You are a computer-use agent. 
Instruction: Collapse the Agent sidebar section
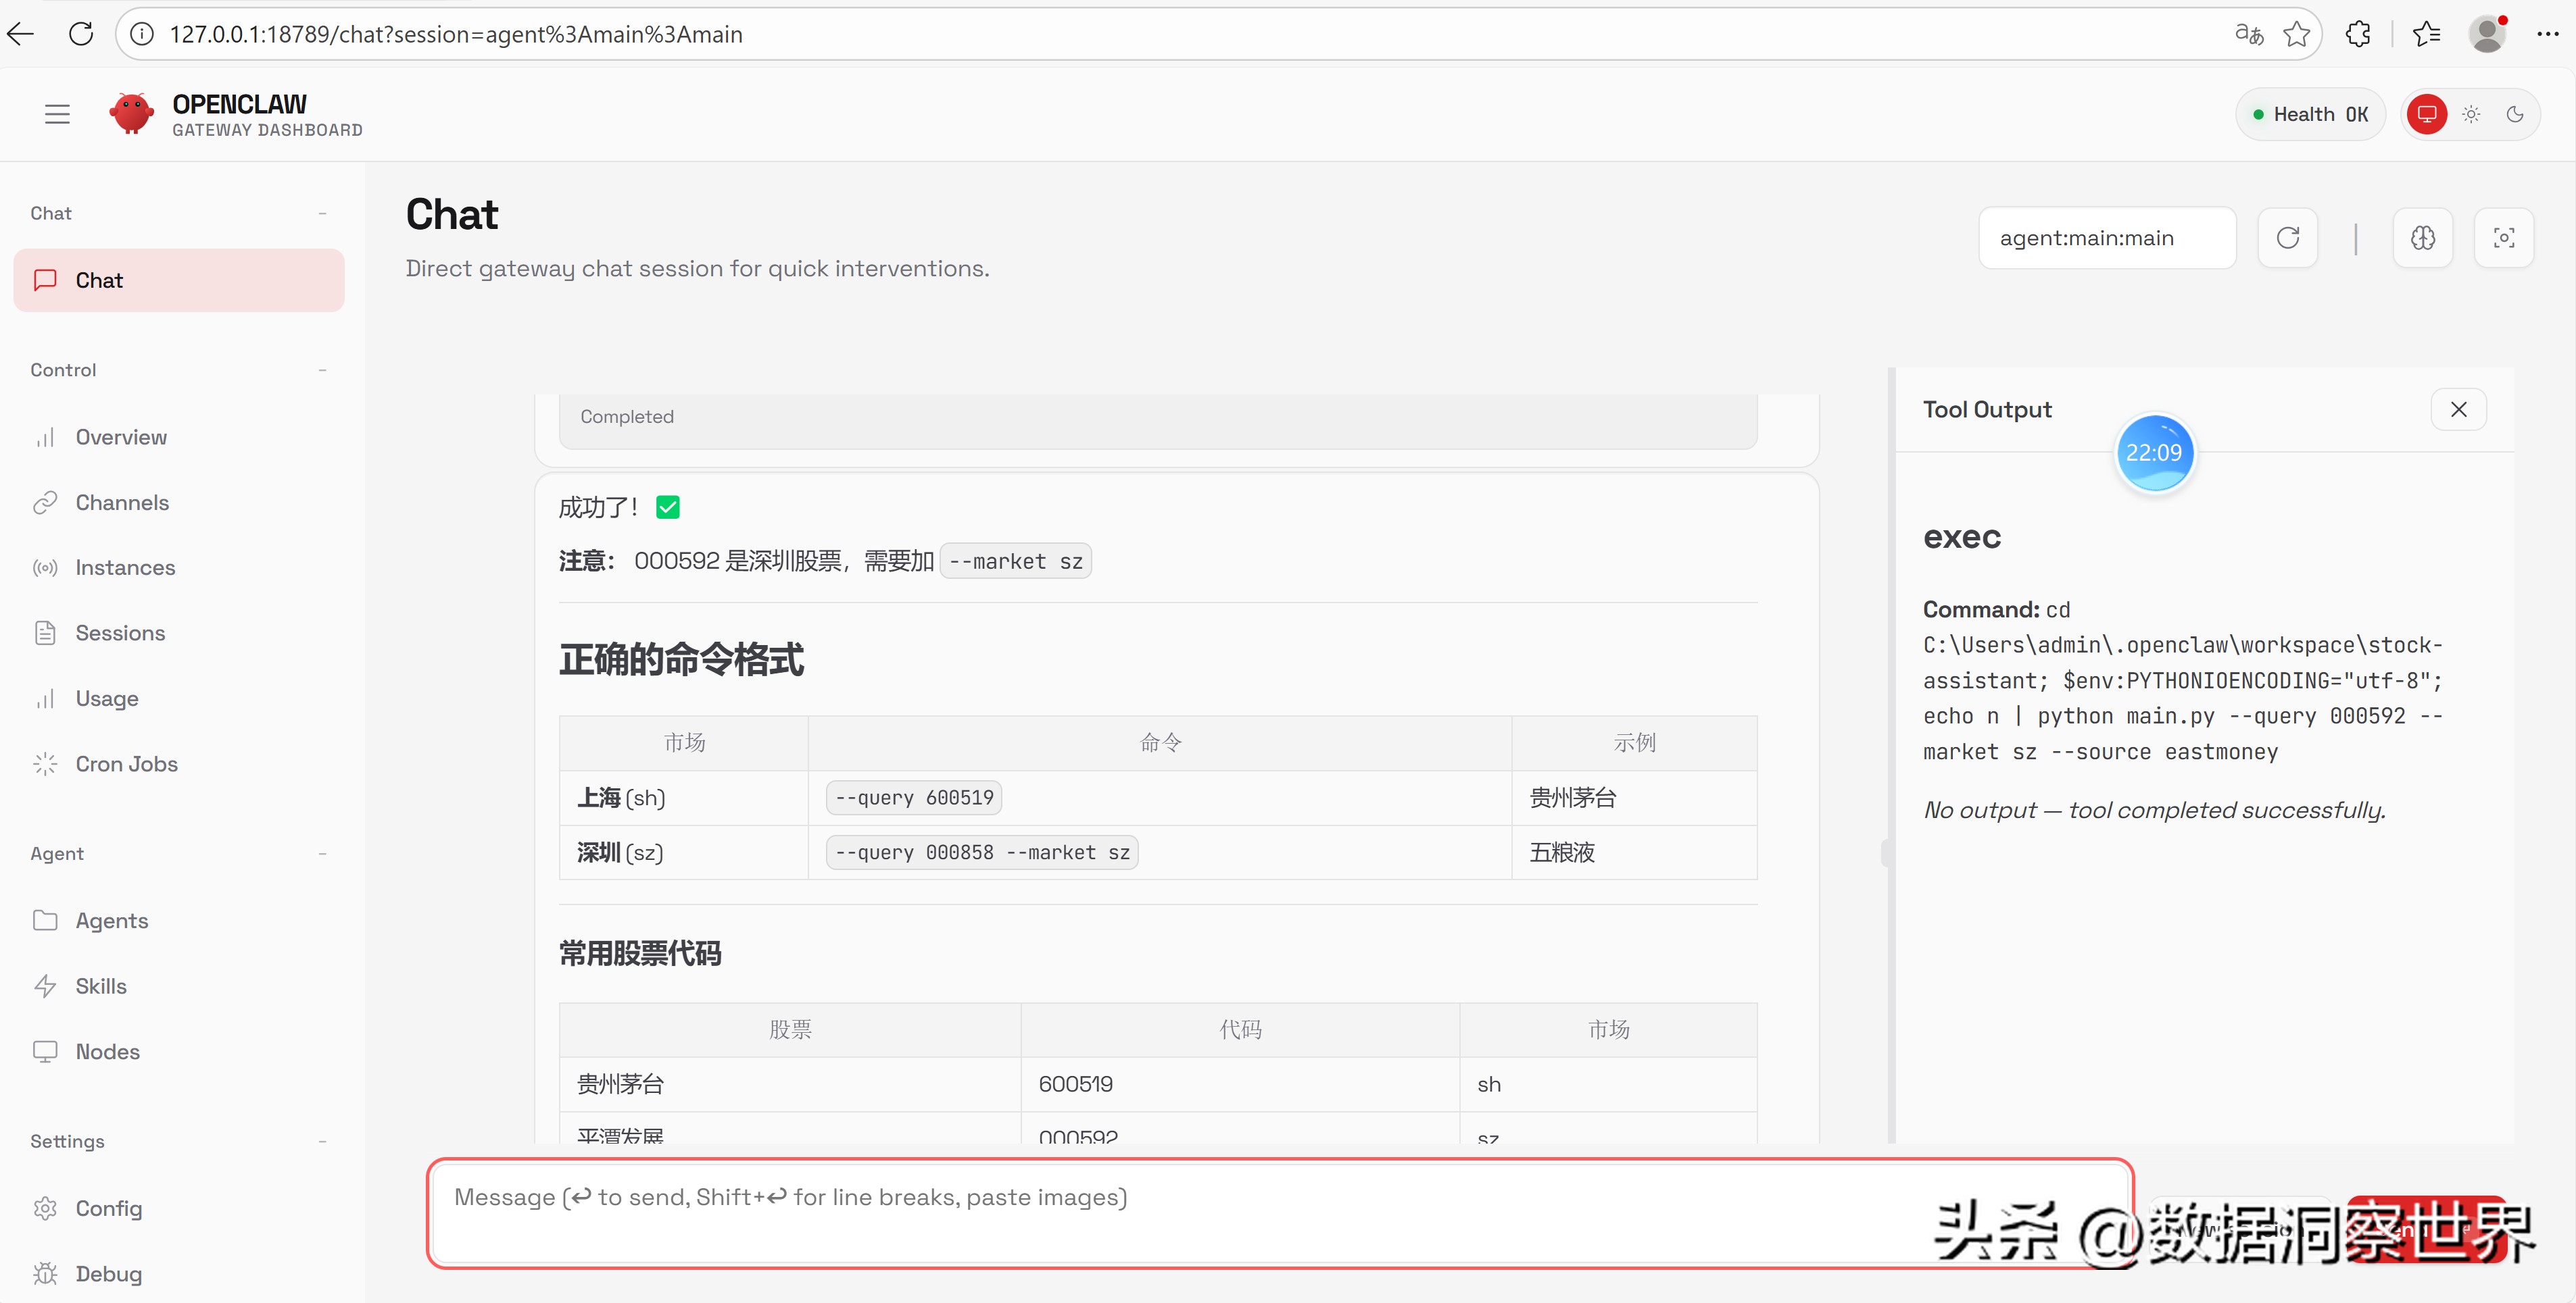tap(322, 853)
